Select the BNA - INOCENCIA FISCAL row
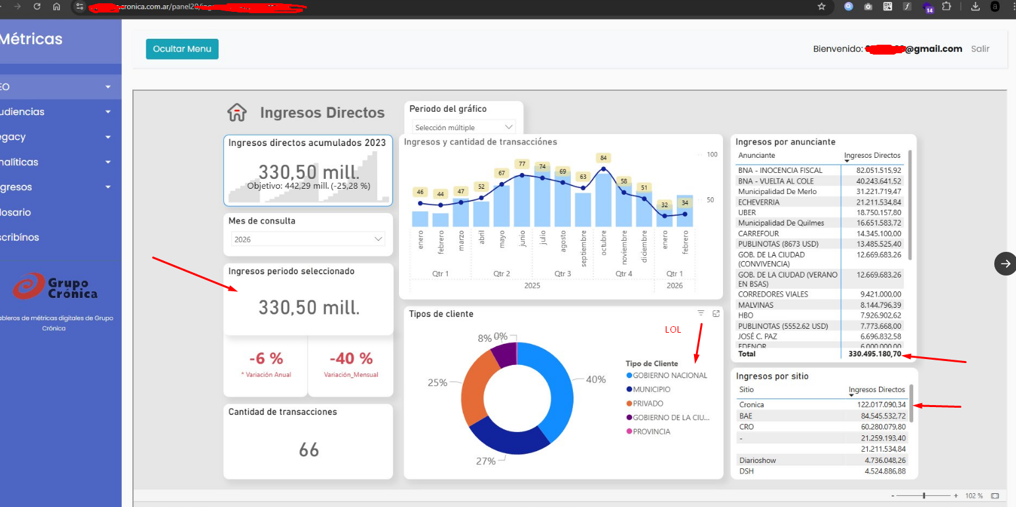Screen dimensions: 1016x507 (820, 170)
